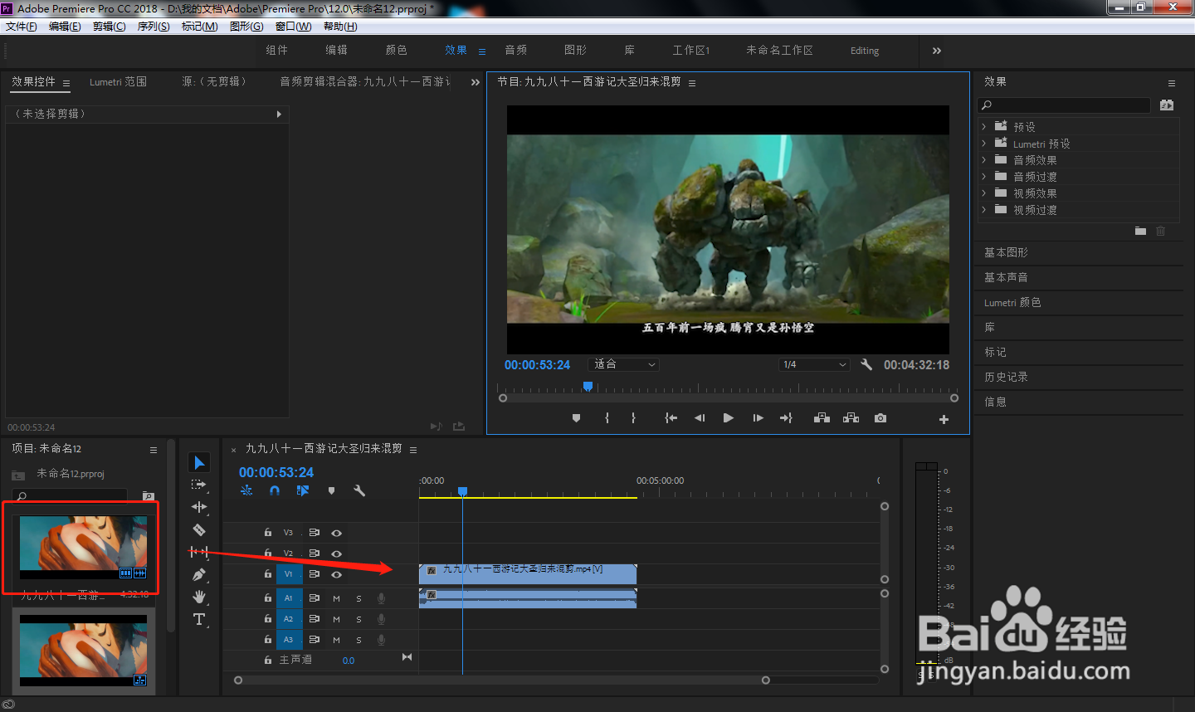Mute audio track A1
This screenshot has height=712, width=1195.
pos(336,598)
